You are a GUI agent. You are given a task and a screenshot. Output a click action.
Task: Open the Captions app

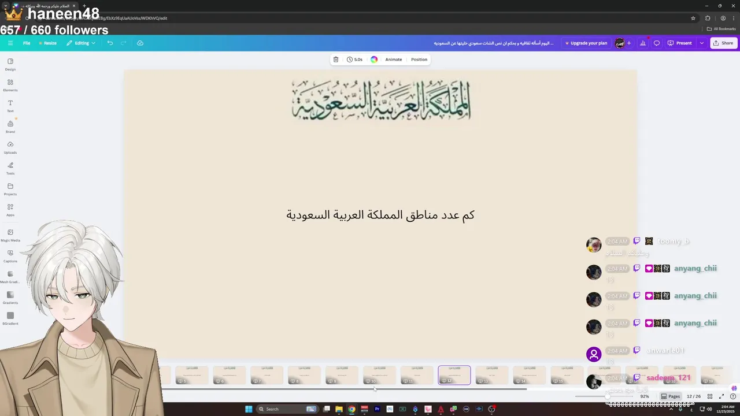point(10,257)
